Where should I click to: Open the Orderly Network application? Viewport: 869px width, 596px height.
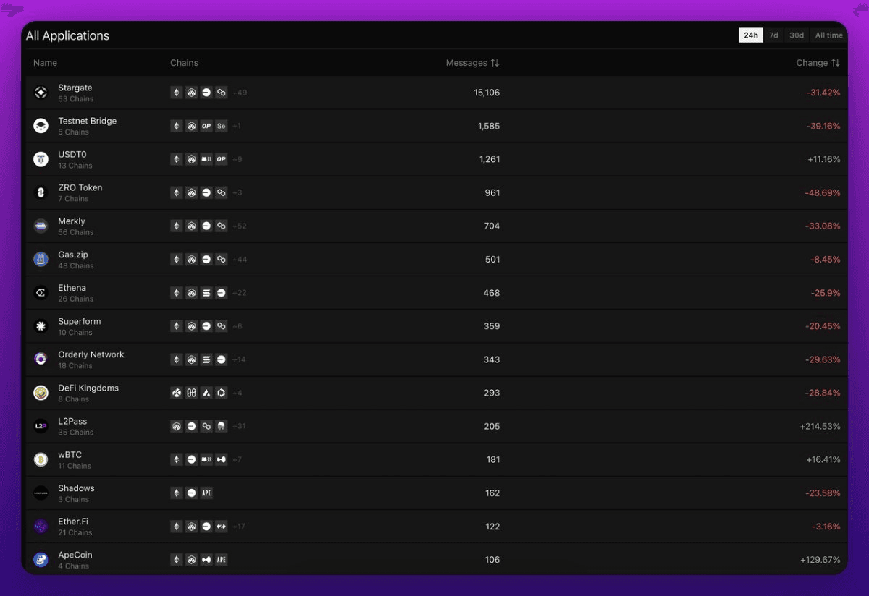point(91,354)
